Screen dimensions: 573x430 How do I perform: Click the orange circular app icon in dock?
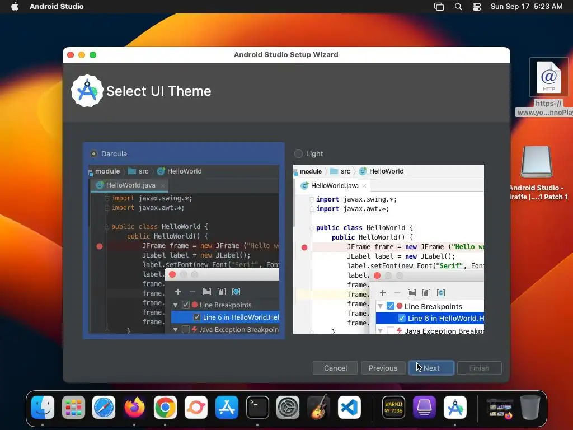(x=196, y=408)
